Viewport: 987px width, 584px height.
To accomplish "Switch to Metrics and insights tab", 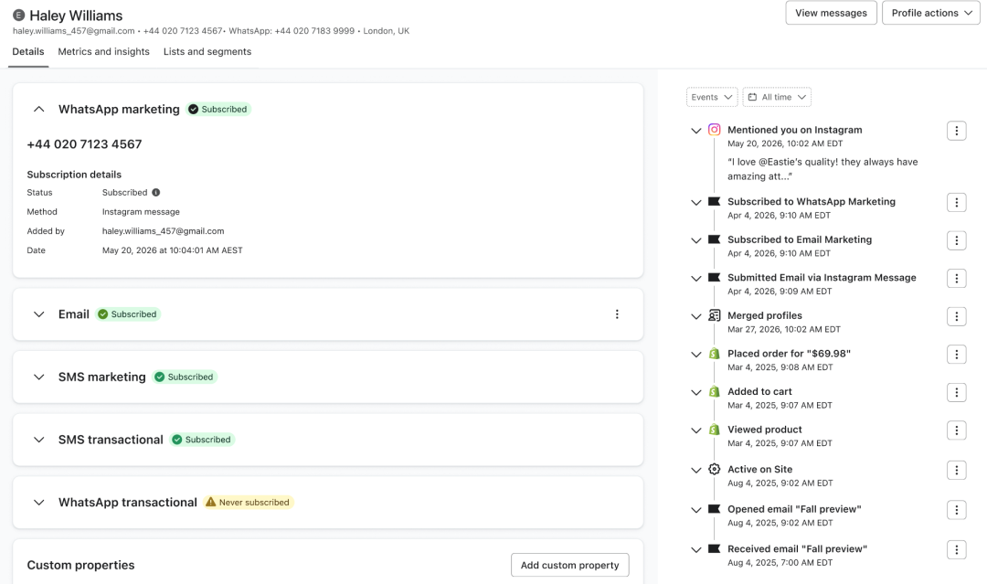I will tap(104, 51).
